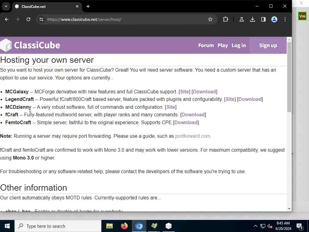Open the MCDzienny Site link

tap(171, 107)
